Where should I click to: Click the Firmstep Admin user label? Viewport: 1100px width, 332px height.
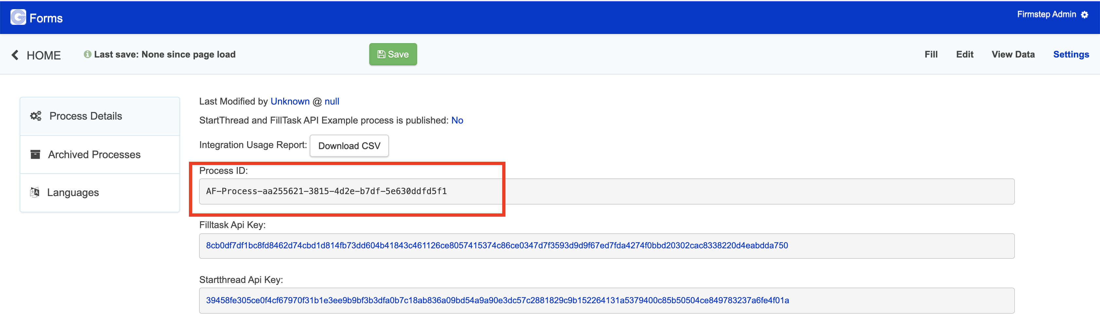tap(1046, 14)
